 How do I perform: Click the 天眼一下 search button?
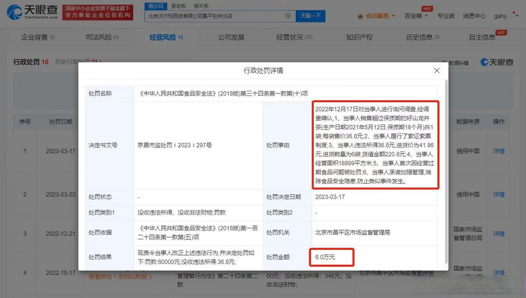[x=310, y=16]
